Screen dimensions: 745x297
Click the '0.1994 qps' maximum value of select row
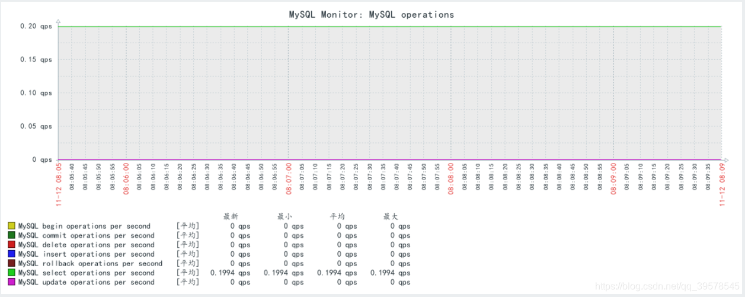tap(391, 273)
